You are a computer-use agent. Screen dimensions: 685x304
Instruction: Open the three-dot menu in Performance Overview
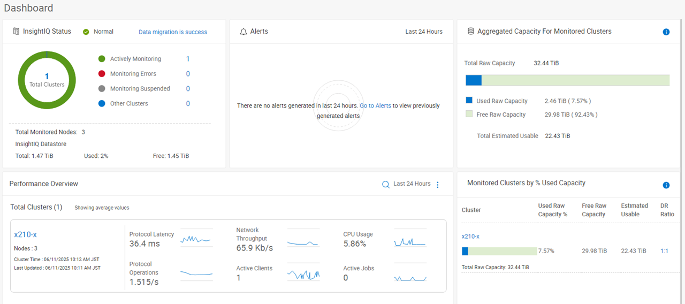click(438, 185)
